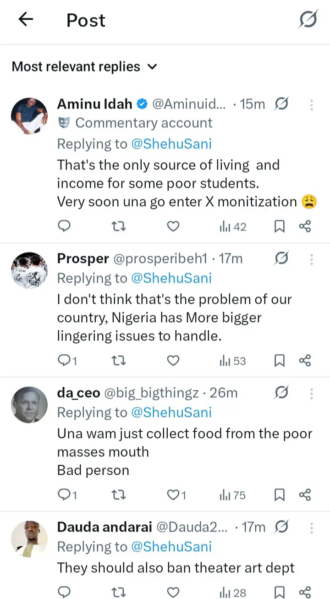This screenshot has width=330, height=599.
Task: Open @ShehuSani link in Aminu's reply
Action: pos(171,144)
